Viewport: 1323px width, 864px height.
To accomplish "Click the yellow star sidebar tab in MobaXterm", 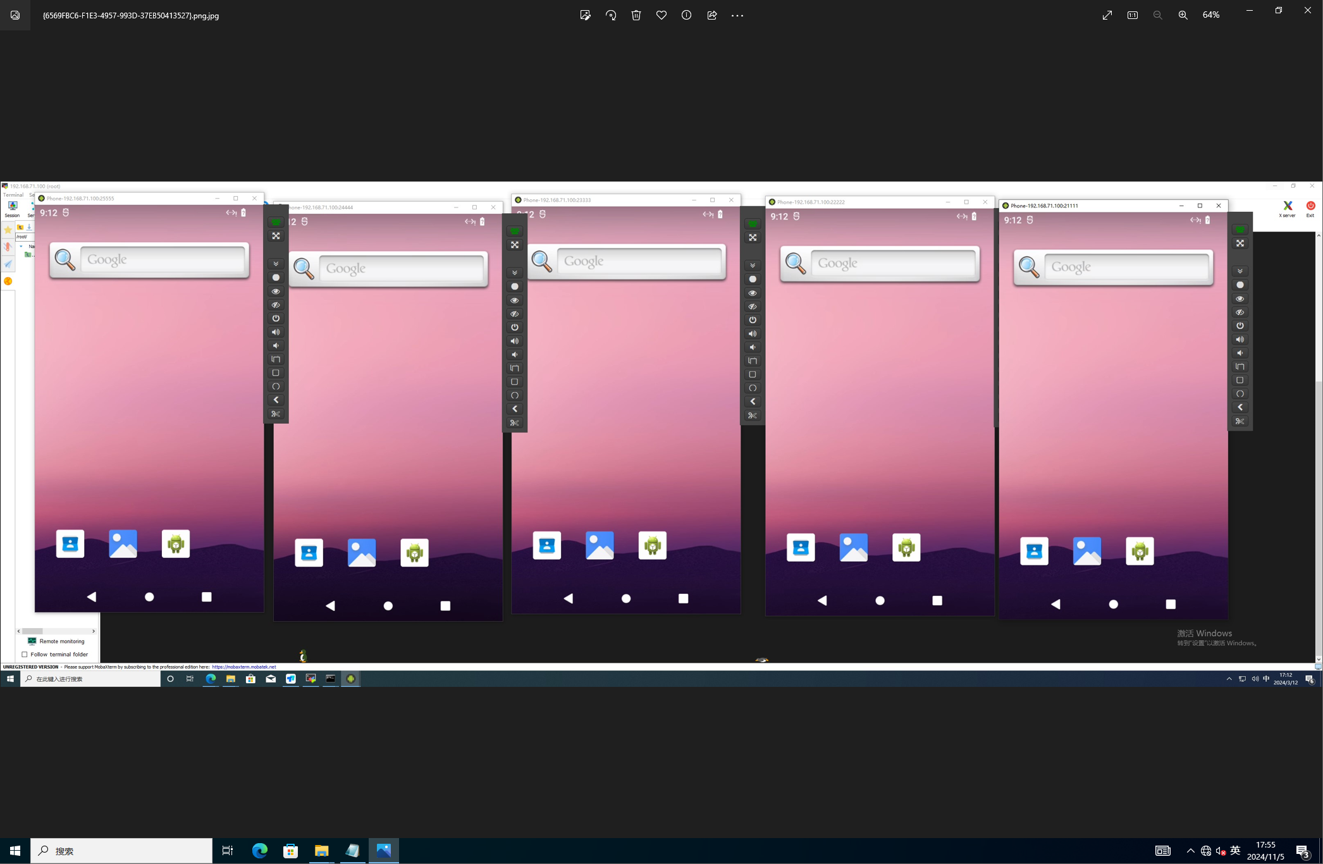I will pyautogui.click(x=8, y=230).
